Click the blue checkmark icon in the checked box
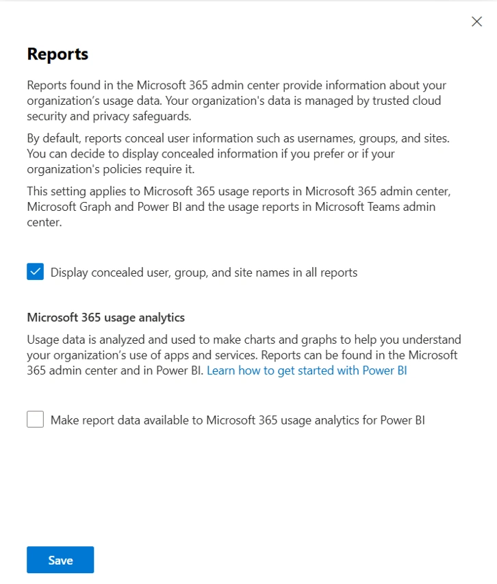 point(36,272)
